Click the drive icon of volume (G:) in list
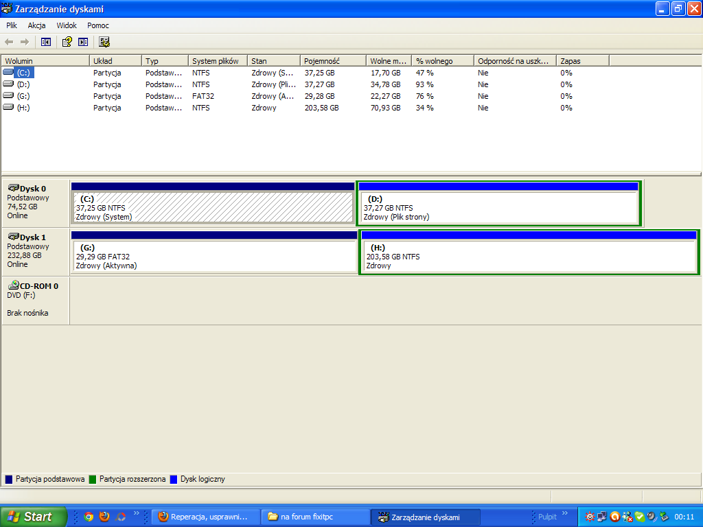Viewport: 703px width, 527px height. [x=8, y=95]
